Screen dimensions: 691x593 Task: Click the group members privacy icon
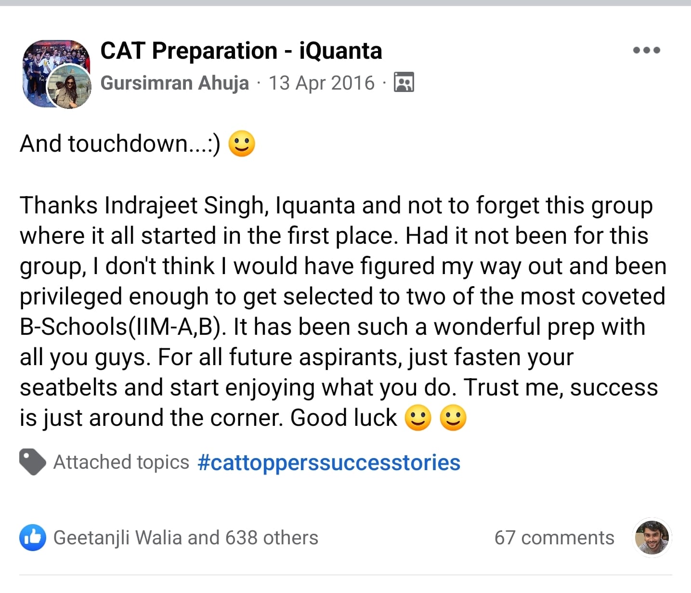pos(404,82)
